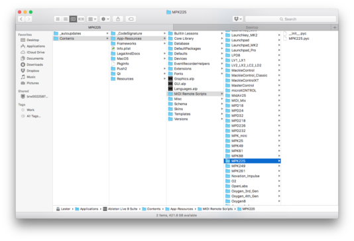Go forward with the right arrow button
The height and width of the screenshot is (241, 354).
coord(29,19)
